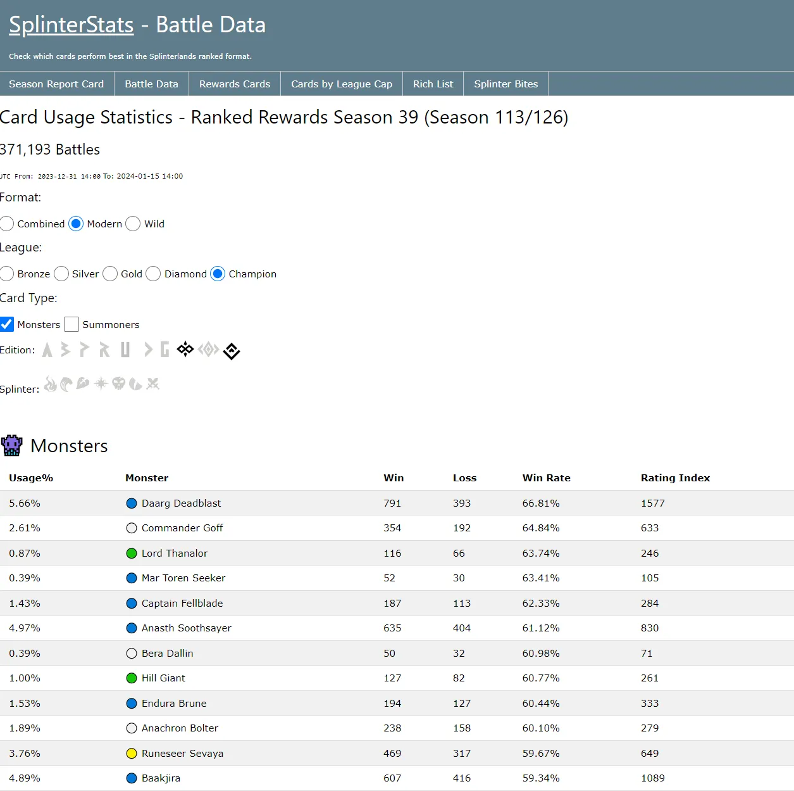Screen dimensions: 794x791
Task: Select the Bronze league radio button
Action: point(7,274)
